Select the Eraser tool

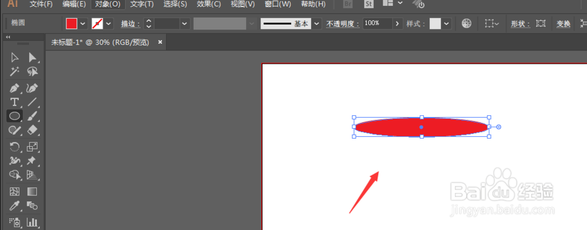32,130
